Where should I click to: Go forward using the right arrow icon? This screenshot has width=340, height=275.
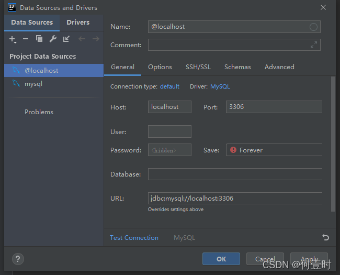[x=96, y=39]
